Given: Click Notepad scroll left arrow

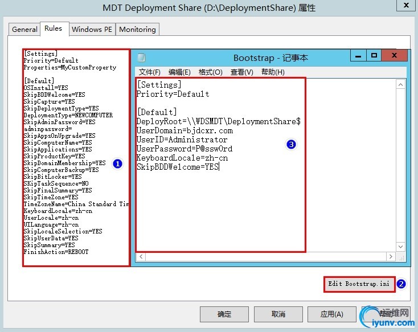Looking at the screenshot, I should pyautogui.click(x=141, y=257).
